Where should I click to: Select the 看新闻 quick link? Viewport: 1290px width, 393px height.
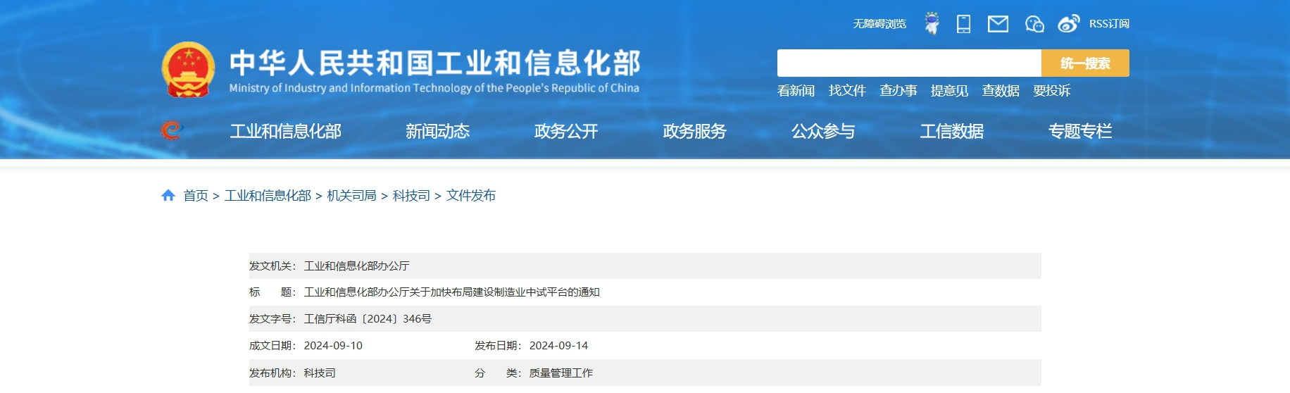[x=796, y=90]
